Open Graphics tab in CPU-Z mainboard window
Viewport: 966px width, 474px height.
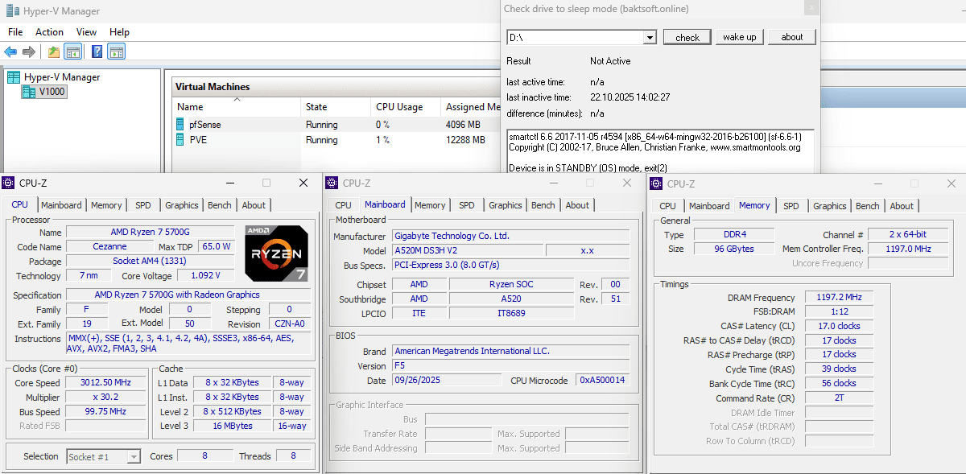[x=506, y=205]
